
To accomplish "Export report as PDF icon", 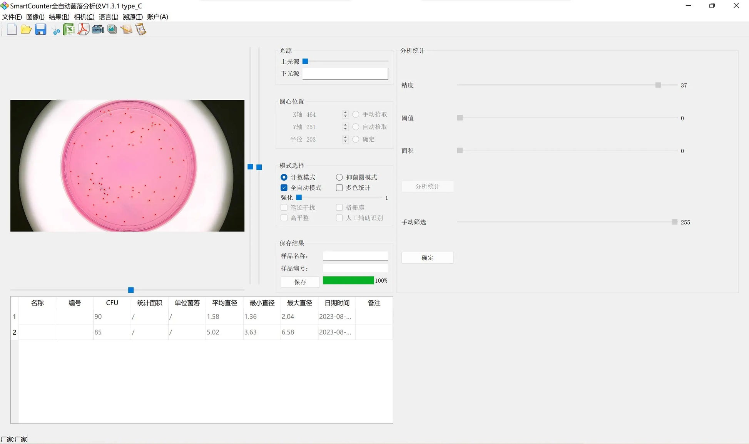I will (x=83, y=30).
